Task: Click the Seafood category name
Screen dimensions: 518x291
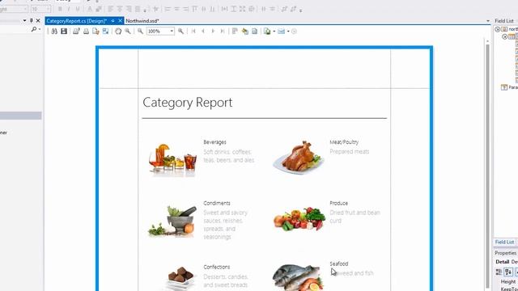Action: tap(339, 264)
